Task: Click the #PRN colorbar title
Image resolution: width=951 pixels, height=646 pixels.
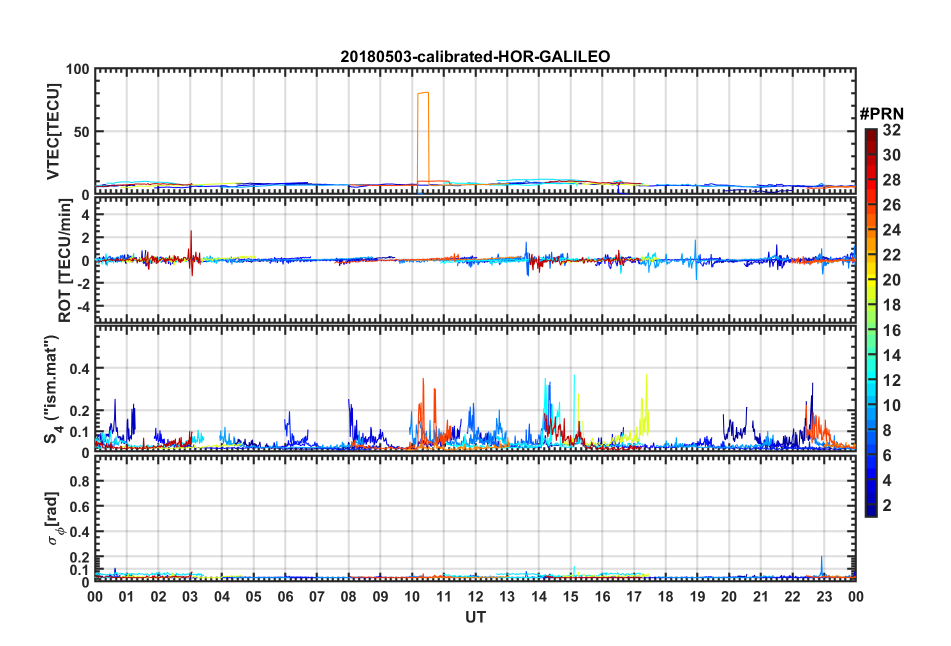Action: [881, 114]
